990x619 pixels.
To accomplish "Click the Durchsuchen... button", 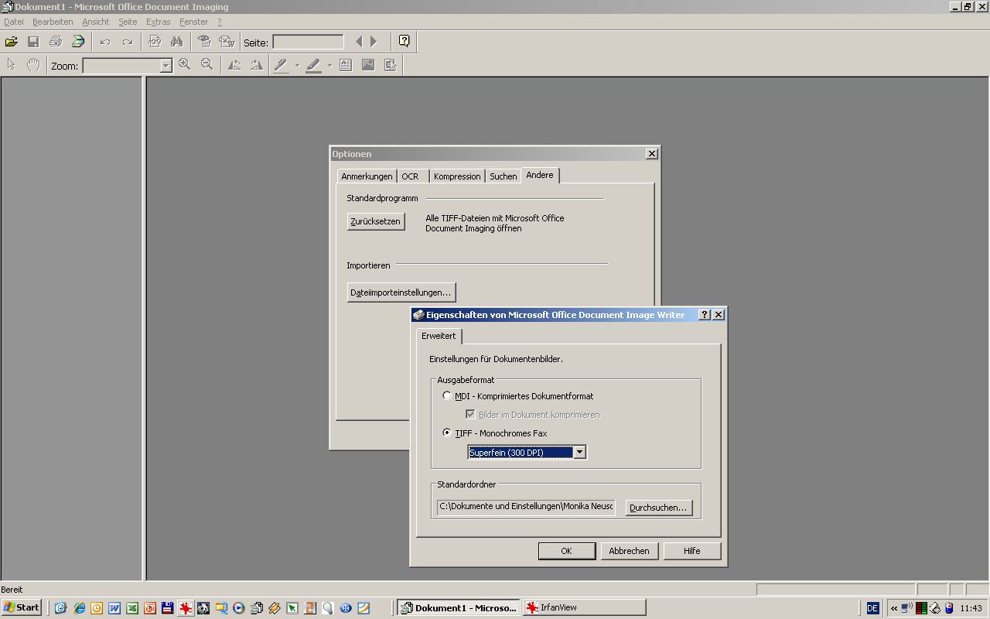I will (658, 508).
